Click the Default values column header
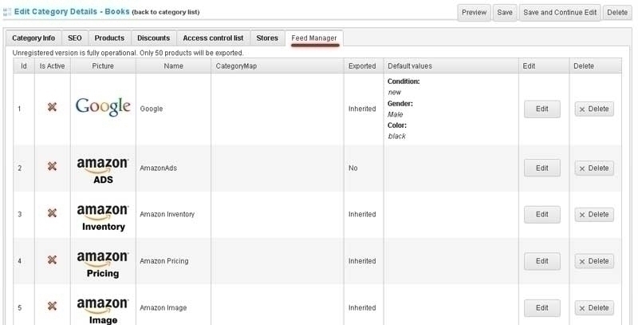Viewport: 638px width, 325px height. click(451, 65)
